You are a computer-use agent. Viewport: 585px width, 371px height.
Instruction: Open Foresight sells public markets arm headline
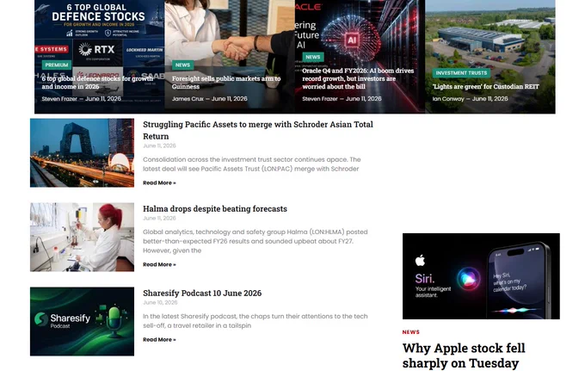[226, 83]
